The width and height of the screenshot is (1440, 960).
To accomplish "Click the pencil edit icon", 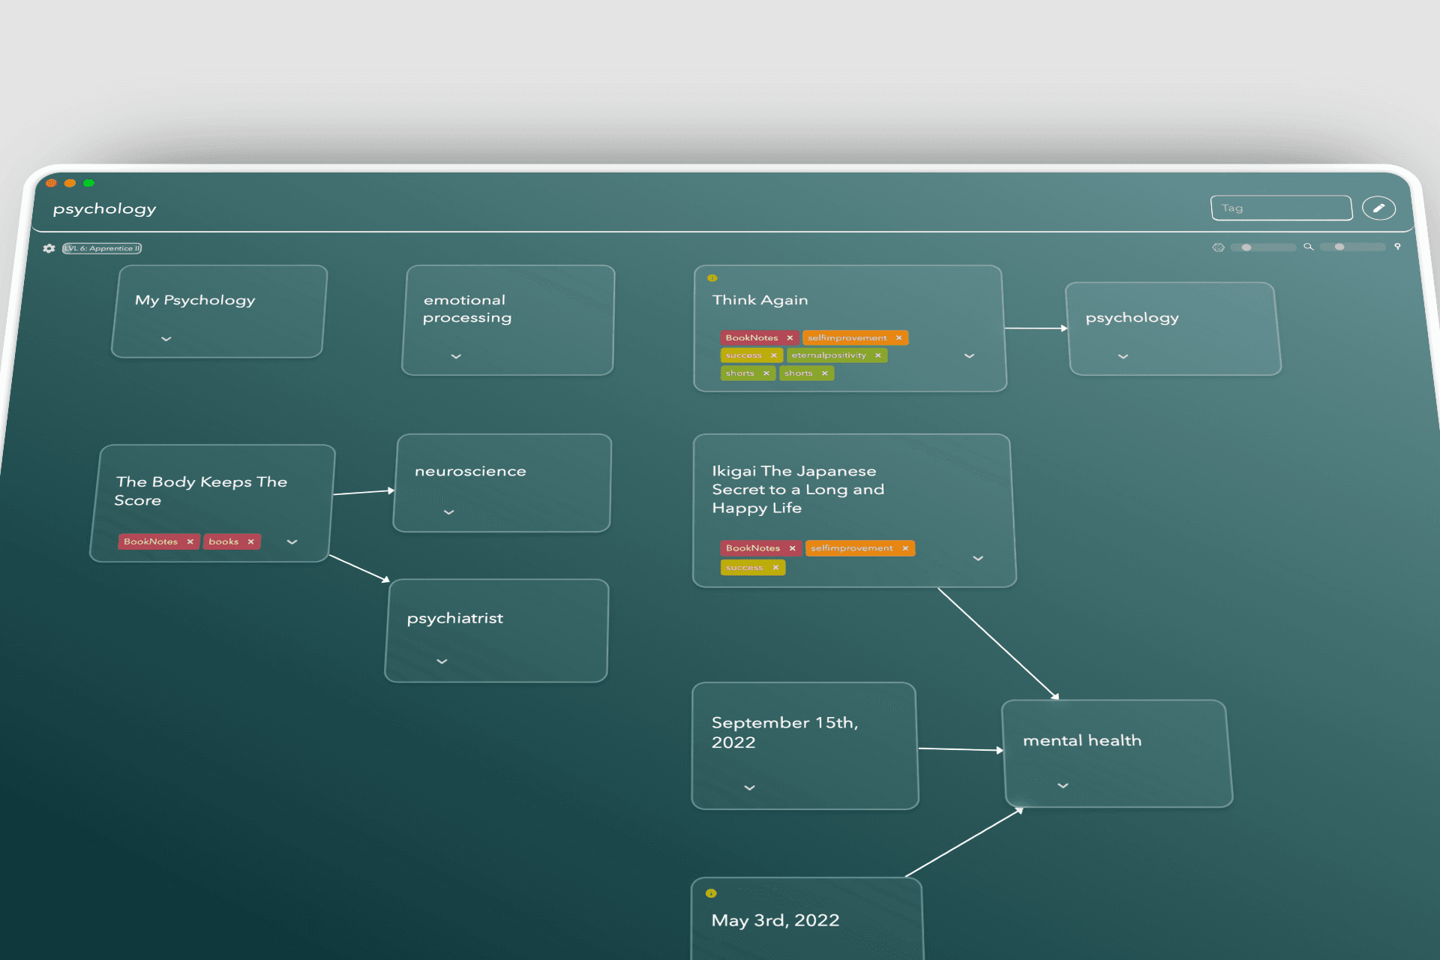I will click(x=1378, y=208).
